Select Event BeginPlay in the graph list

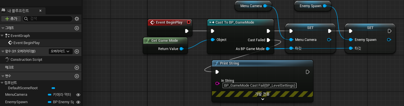[x=26, y=43]
